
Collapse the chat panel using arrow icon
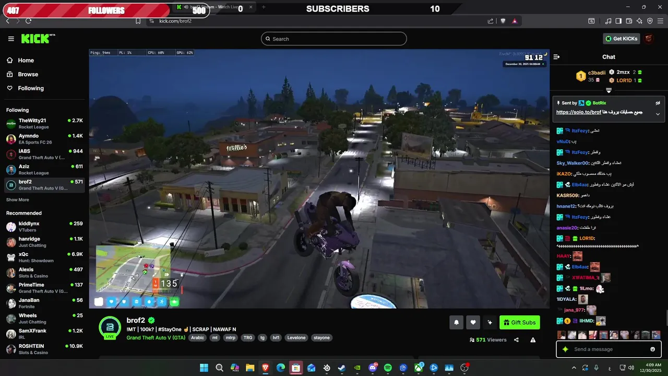point(556,57)
